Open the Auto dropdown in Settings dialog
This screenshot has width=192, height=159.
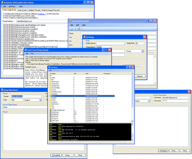[x=143, y=51]
